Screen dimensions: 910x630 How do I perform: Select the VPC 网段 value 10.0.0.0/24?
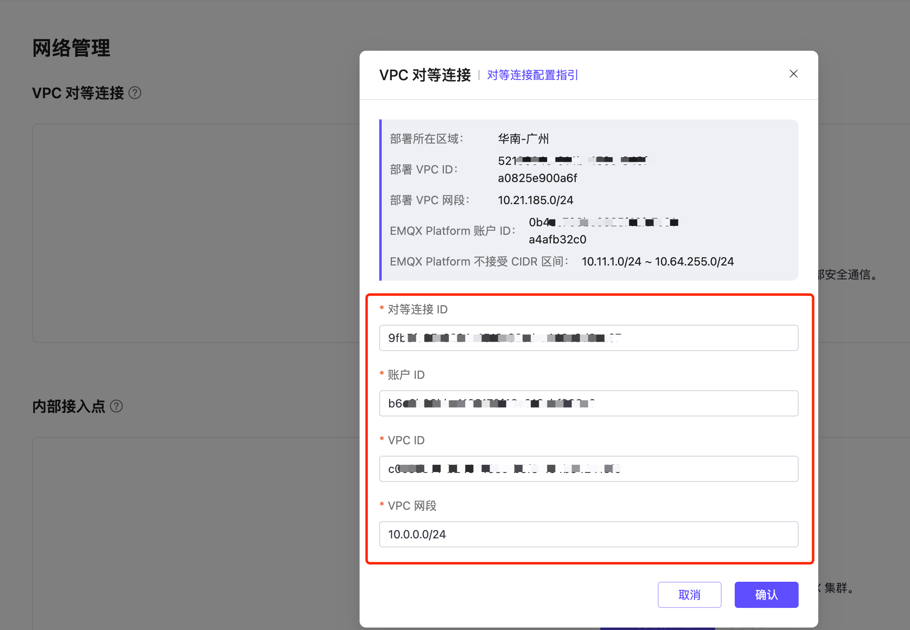click(x=417, y=534)
